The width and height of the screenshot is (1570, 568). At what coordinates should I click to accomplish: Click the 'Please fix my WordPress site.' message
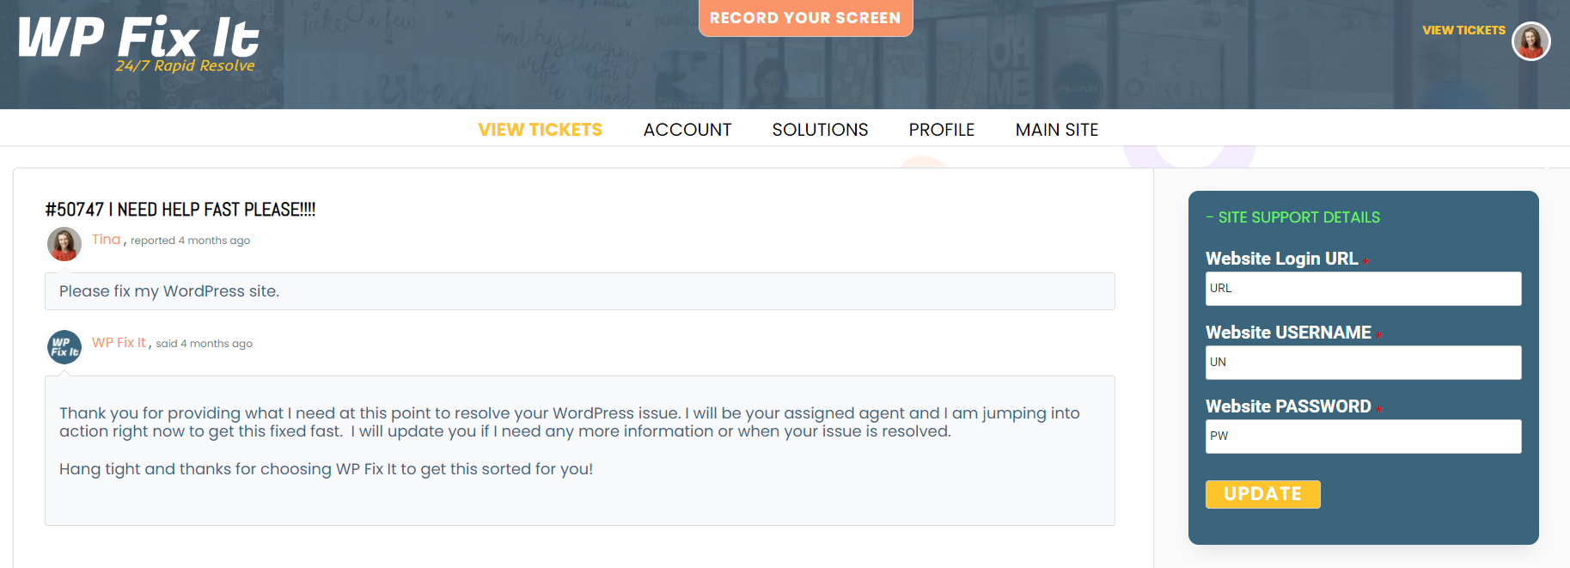coord(579,291)
